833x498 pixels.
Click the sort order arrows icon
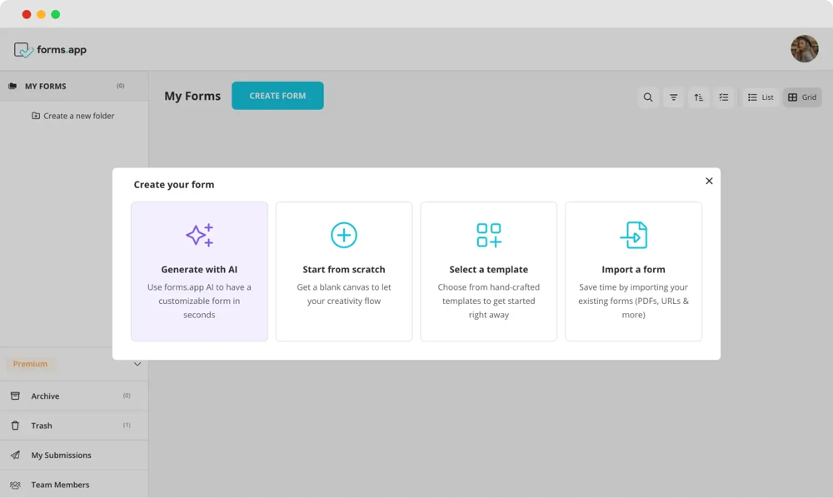pos(699,97)
